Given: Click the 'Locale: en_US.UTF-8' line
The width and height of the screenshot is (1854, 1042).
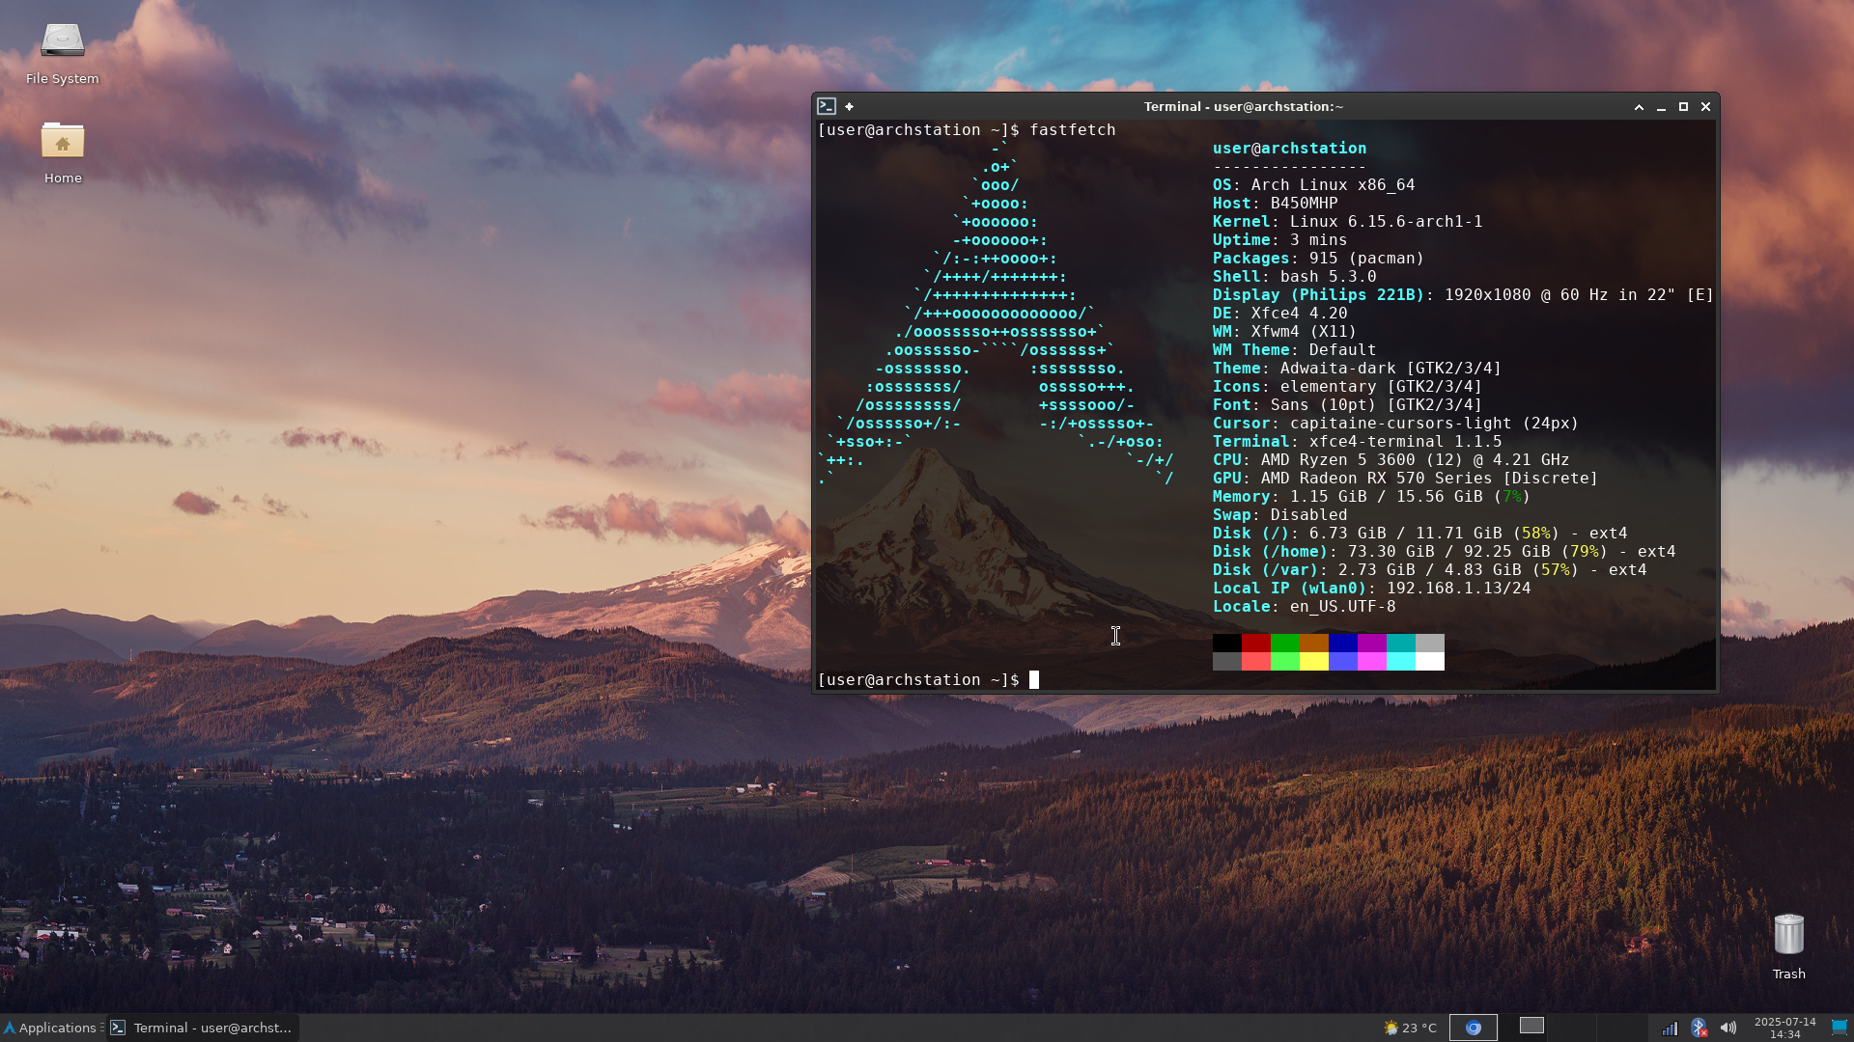Looking at the screenshot, I should 1305,607.
